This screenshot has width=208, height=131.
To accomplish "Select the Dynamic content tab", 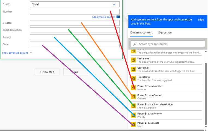I will point(141,33).
